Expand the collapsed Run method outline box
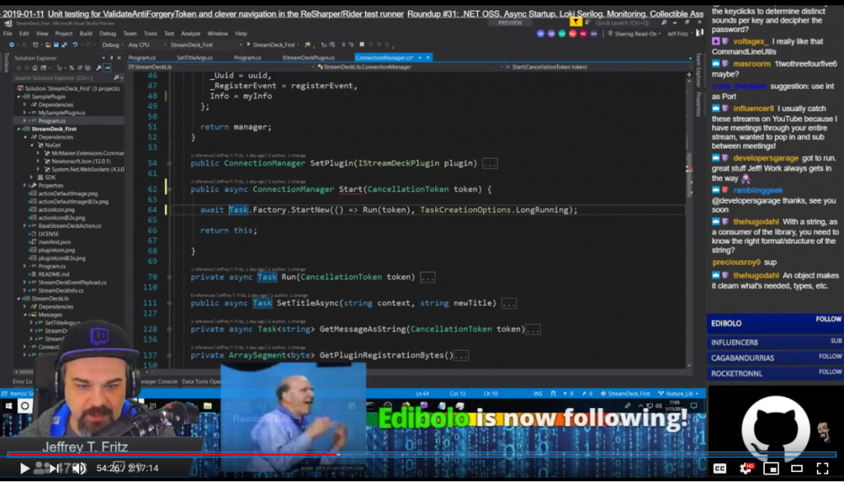Screen dimensions: 844x482 [x=428, y=278]
